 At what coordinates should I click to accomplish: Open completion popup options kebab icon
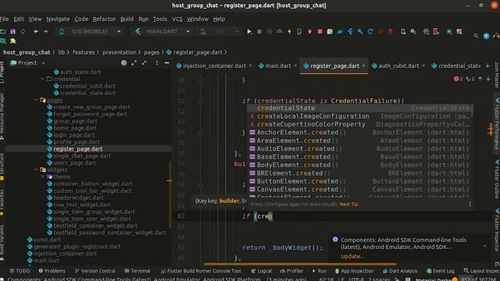click(x=470, y=204)
